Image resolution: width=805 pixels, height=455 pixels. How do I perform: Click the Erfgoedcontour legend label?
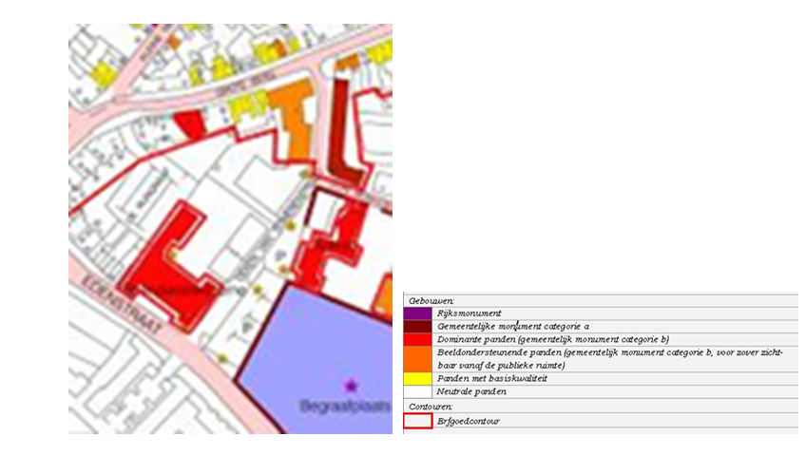pyautogui.click(x=469, y=420)
